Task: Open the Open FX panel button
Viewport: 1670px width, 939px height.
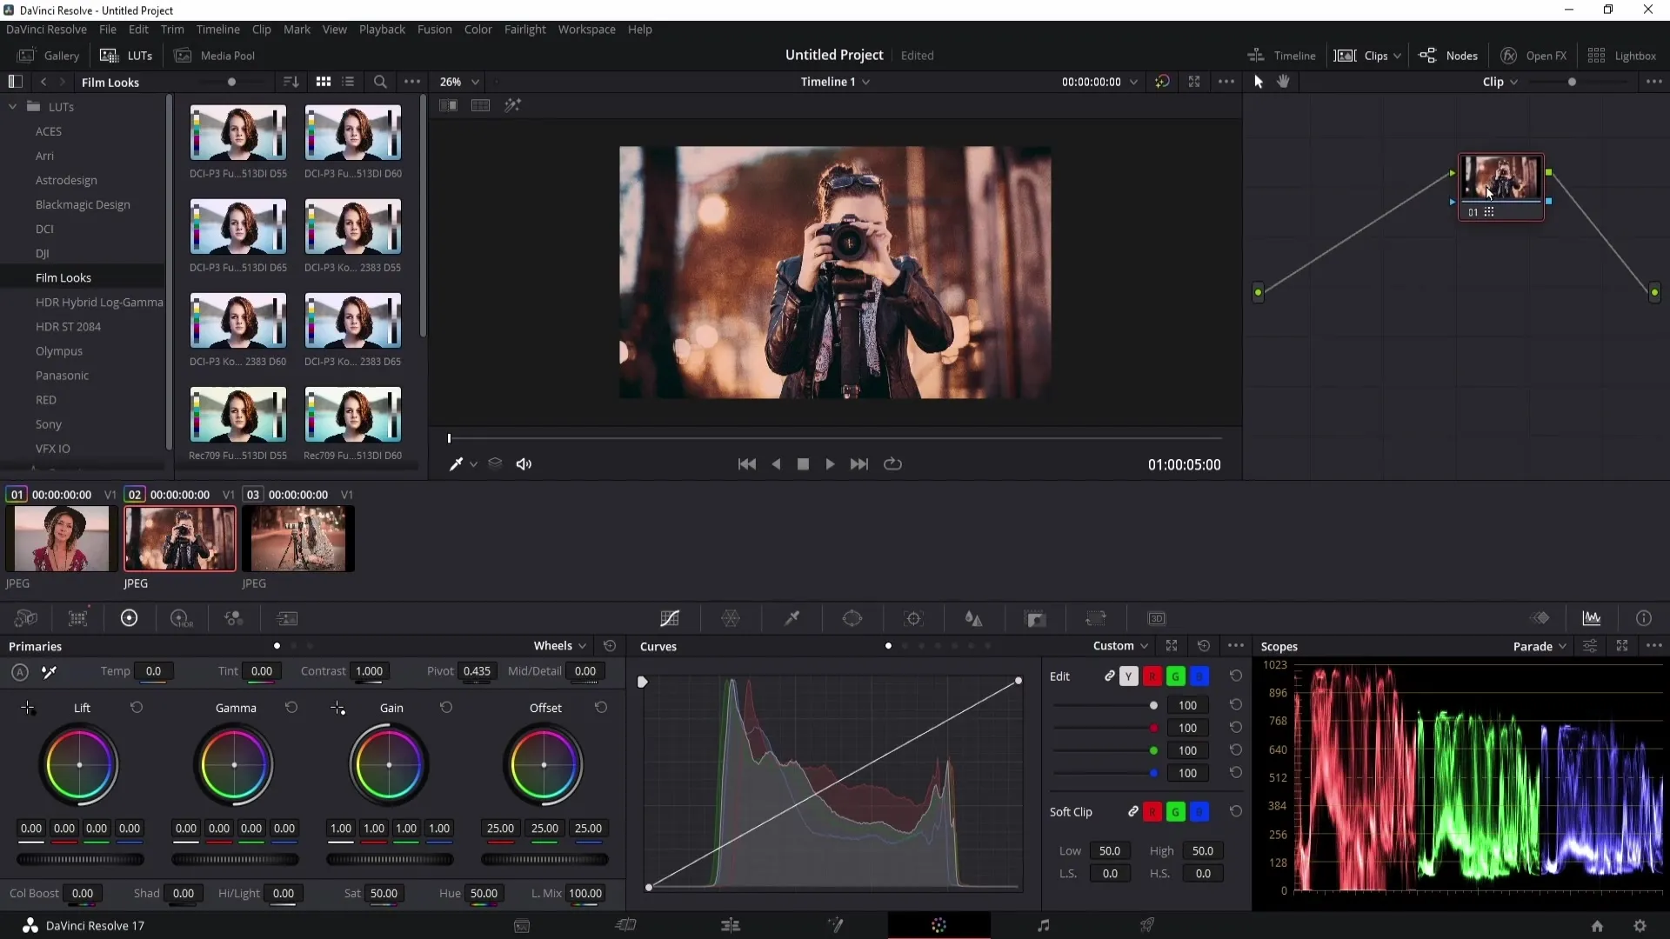Action: click(1533, 55)
